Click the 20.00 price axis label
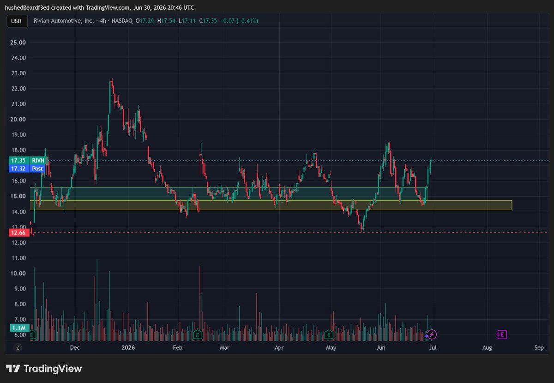 coord(18,119)
